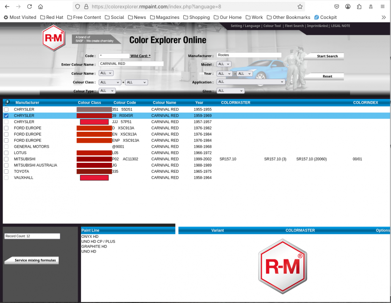Open Service mixing formulas
Viewport: 391px width, 303px height.
point(32,260)
